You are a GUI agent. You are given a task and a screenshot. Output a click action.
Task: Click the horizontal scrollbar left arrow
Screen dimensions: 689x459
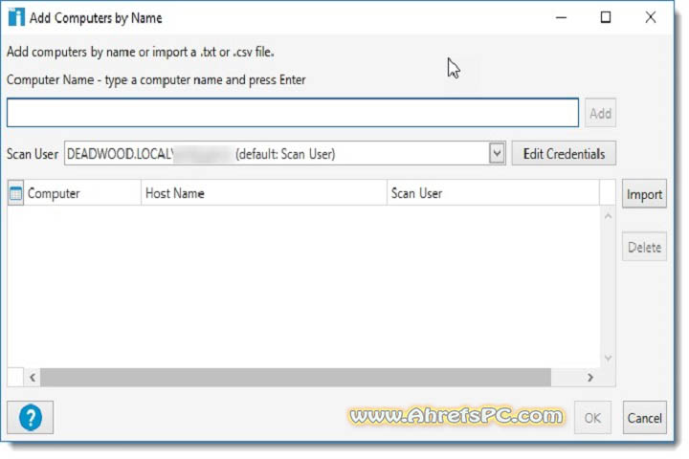(33, 378)
